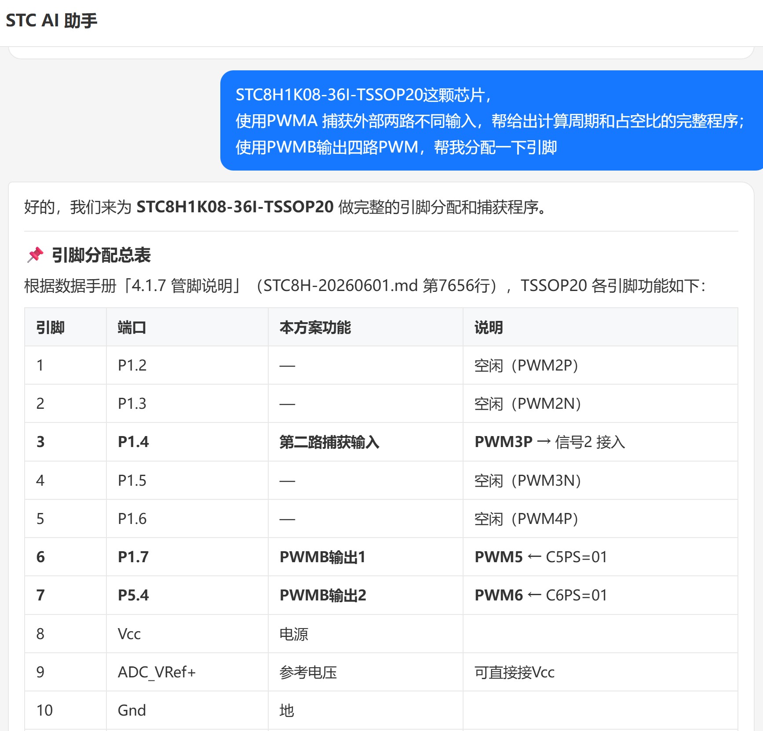Click the 端口 column header

[x=187, y=327]
